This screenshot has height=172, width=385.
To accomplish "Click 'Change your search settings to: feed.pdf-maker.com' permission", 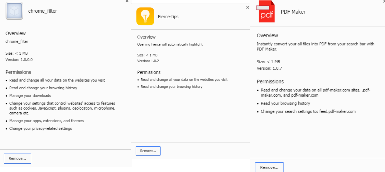I will (308, 111).
